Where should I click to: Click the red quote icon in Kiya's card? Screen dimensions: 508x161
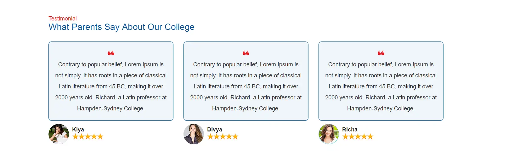click(111, 53)
